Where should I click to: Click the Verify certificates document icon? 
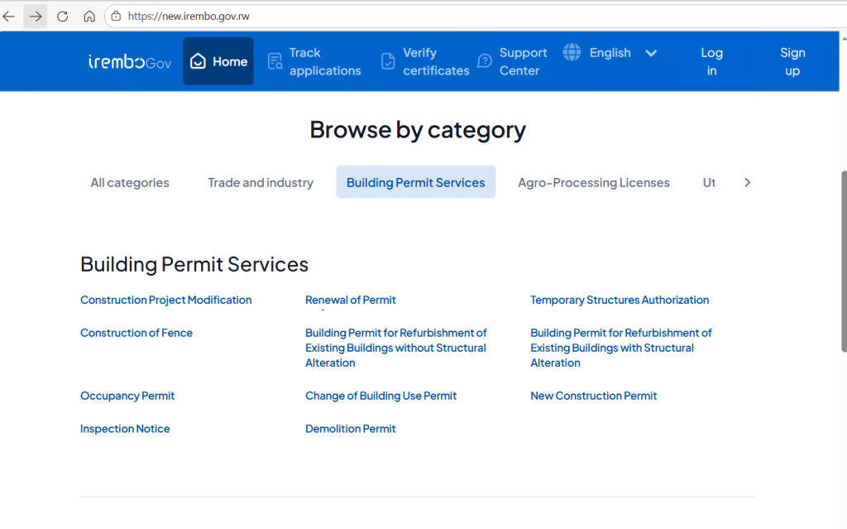pyautogui.click(x=388, y=61)
